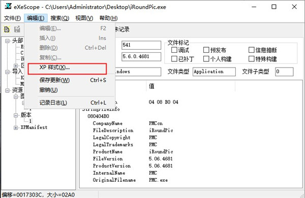
Task: Check the 特殊构建 checkbox
Action: 251,59
